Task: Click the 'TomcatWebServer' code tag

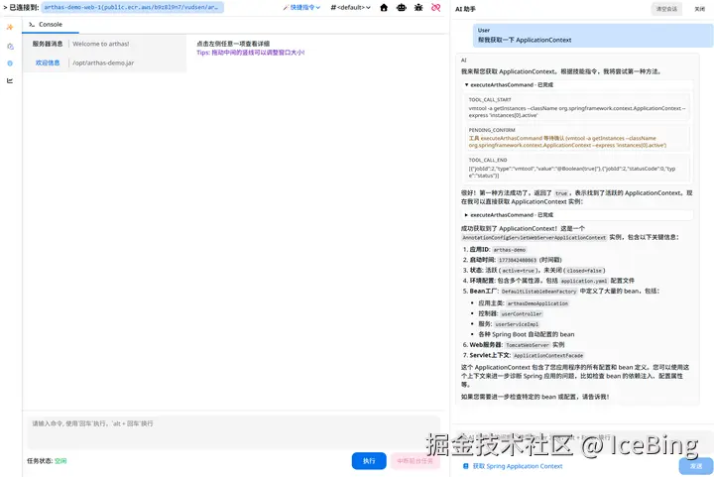Action: 528,345
